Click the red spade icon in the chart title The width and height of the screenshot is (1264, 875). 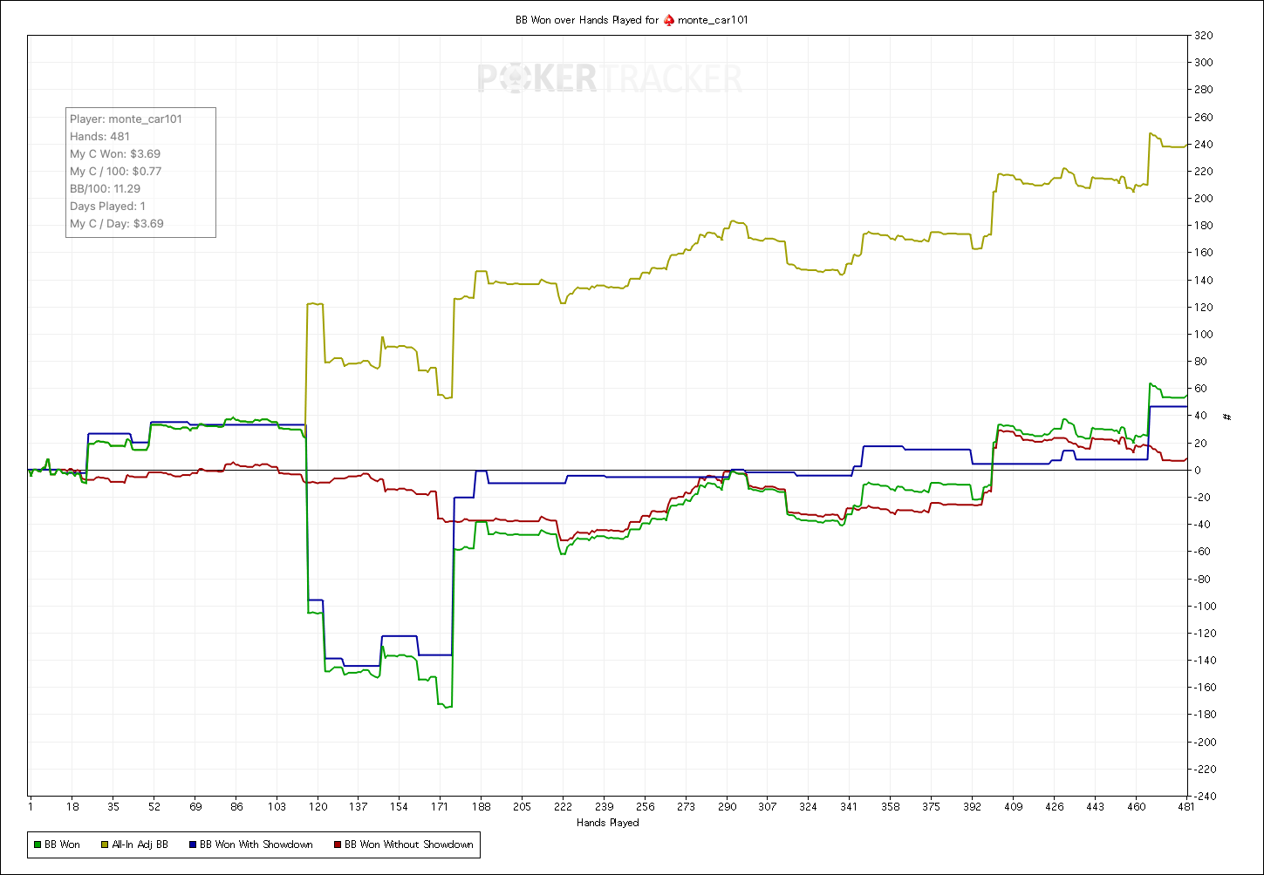(669, 20)
